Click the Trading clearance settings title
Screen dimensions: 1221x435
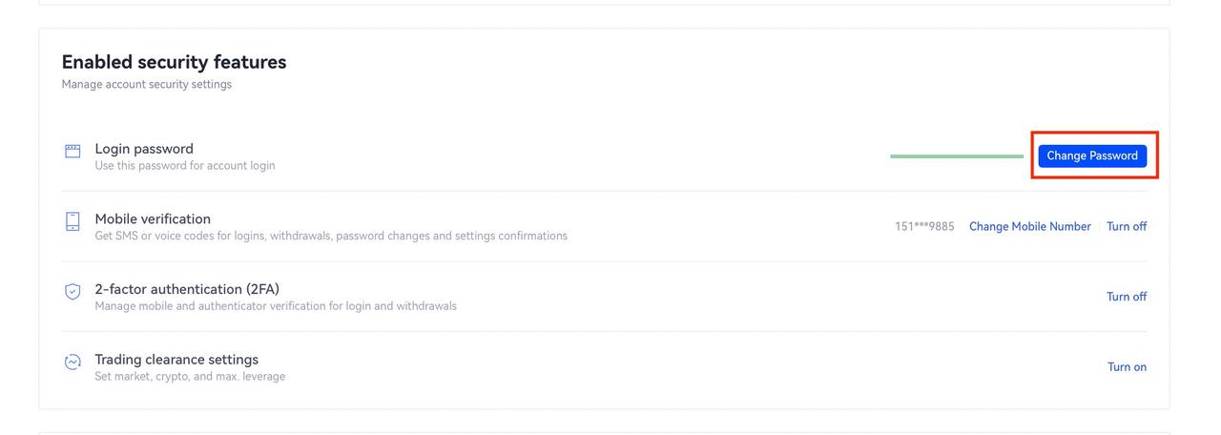pos(176,360)
